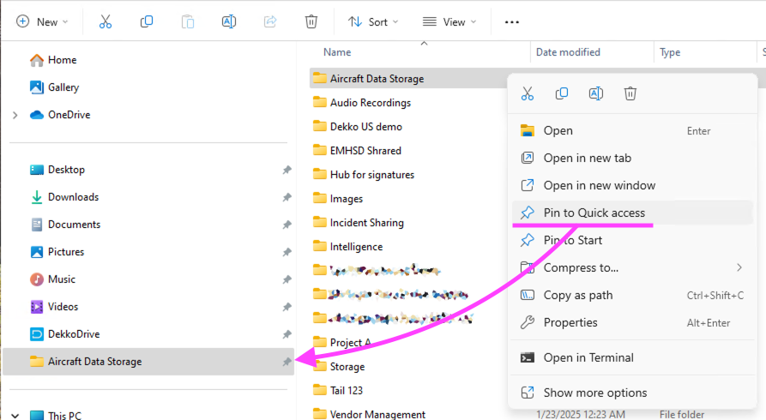Viewport: 766px width, 420px height.
Task: Expand the OneDrive tree node
Action: [15, 115]
